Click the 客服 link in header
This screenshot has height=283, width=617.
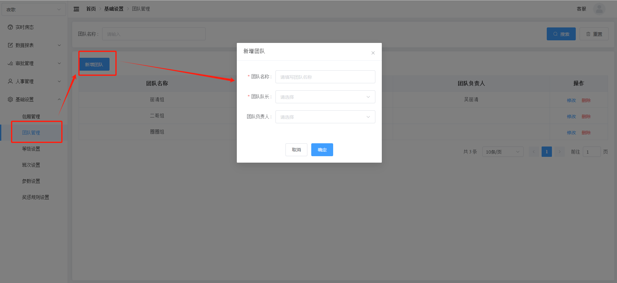tap(581, 9)
